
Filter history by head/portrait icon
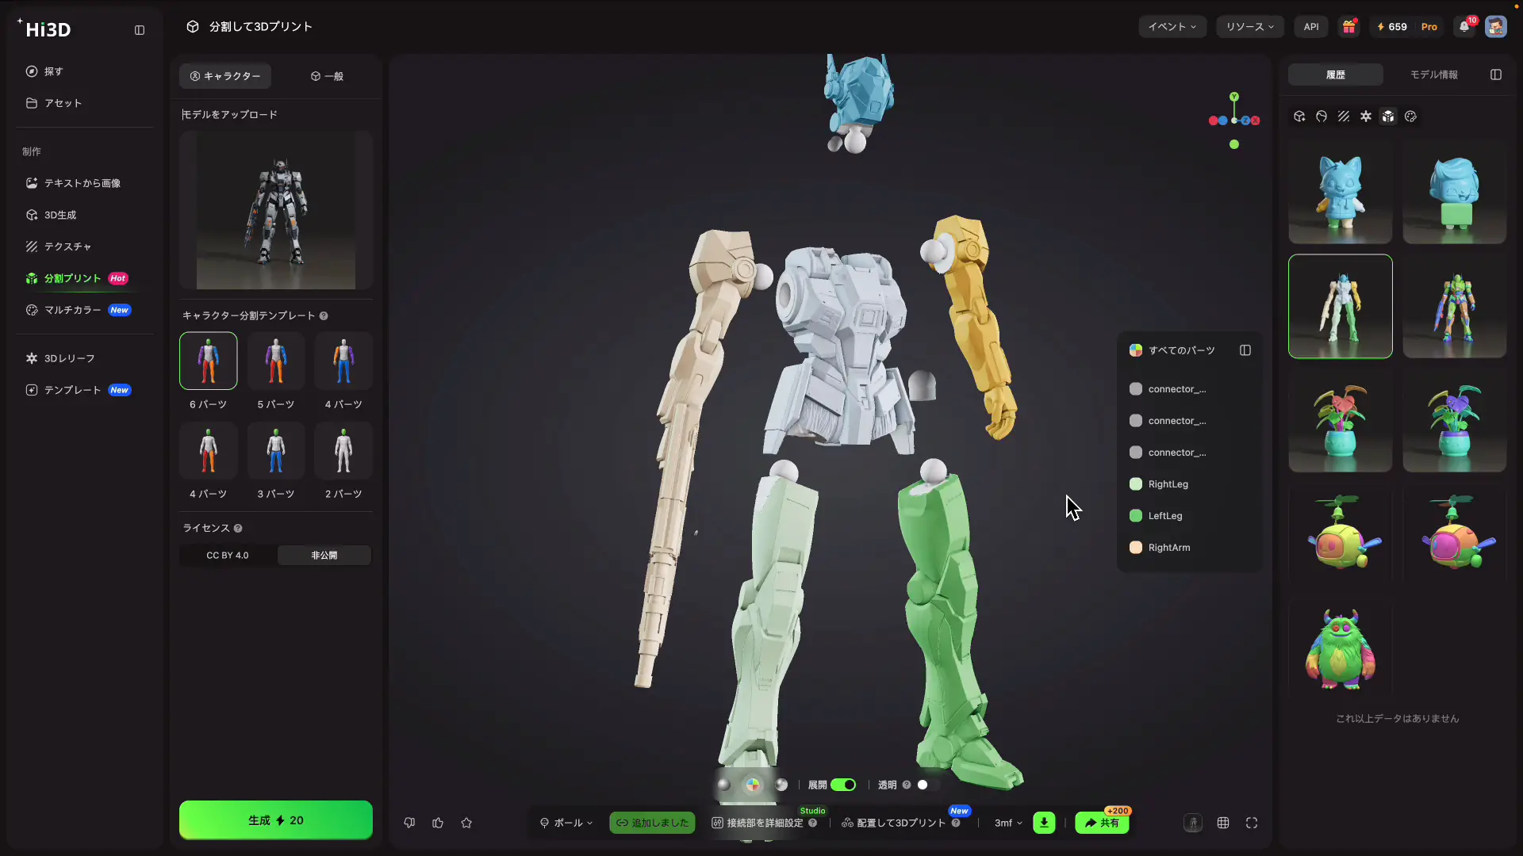pos(1322,117)
